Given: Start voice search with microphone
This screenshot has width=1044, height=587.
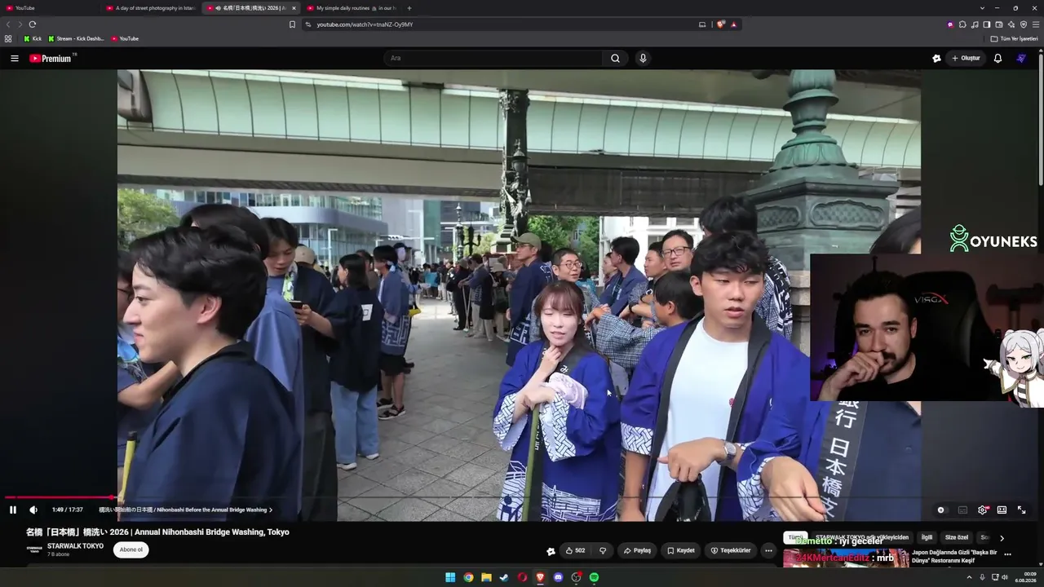Looking at the screenshot, I should click(x=643, y=58).
